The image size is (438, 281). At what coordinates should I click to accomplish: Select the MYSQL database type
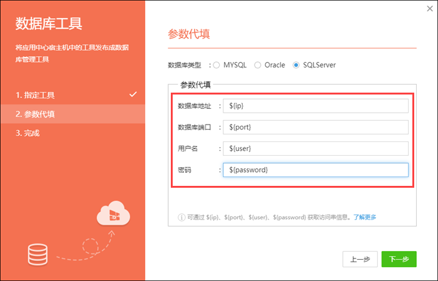click(x=216, y=65)
